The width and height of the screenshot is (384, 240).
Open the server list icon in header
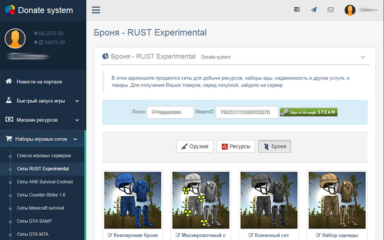pos(297,10)
